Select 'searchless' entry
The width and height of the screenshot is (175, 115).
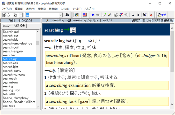(19, 63)
